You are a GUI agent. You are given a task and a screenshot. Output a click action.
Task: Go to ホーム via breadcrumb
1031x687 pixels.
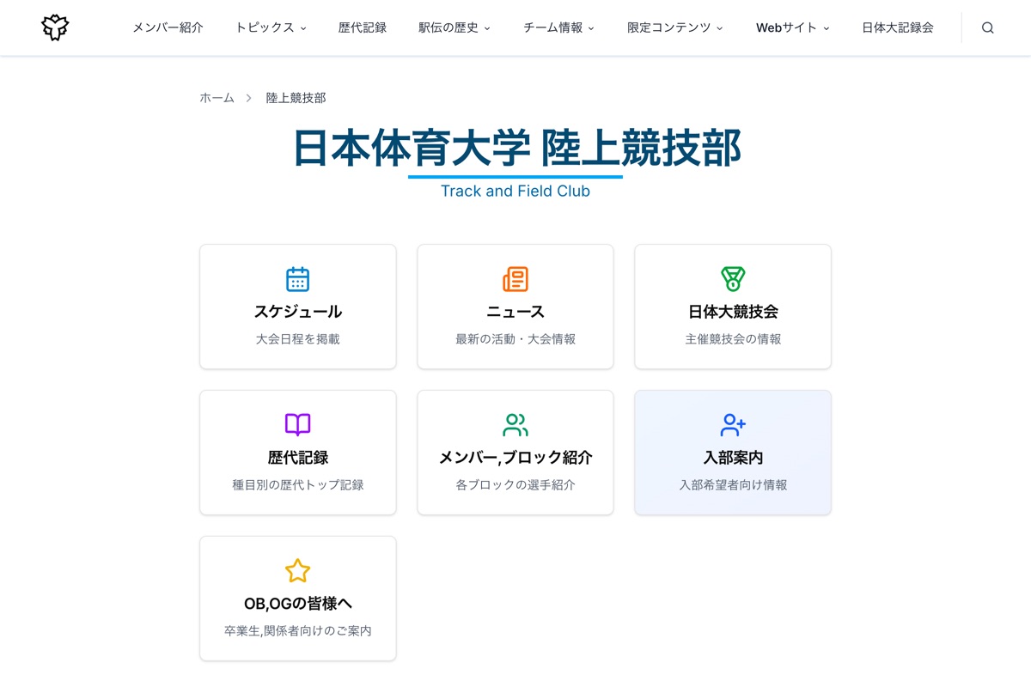(217, 98)
